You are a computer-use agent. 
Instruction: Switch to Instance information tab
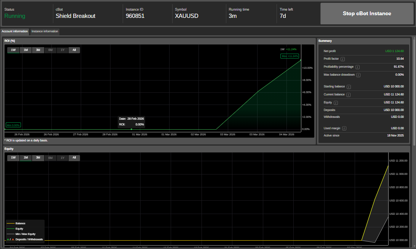pos(45,32)
